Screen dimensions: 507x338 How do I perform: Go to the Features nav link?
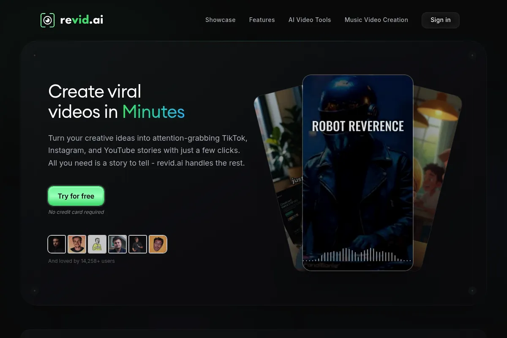(262, 20)
